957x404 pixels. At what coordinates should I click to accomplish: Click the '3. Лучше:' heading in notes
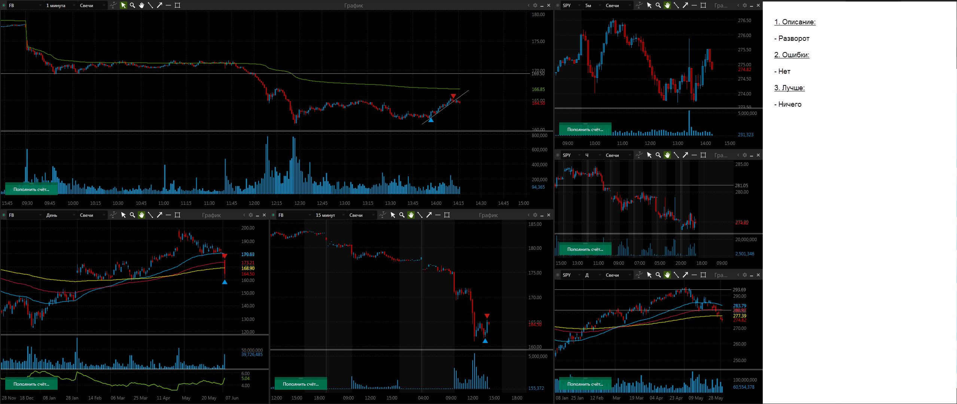pyautogui.click(x=789, y=88)
